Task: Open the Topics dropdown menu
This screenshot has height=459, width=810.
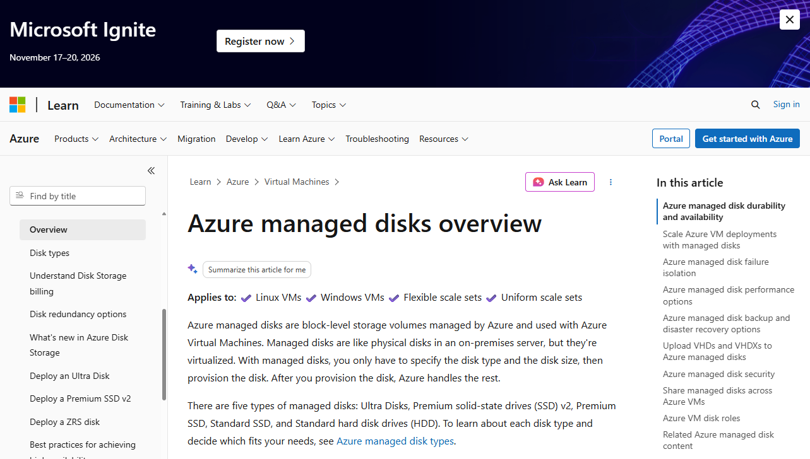Action: pyautogui.click(x=328, y=105)
